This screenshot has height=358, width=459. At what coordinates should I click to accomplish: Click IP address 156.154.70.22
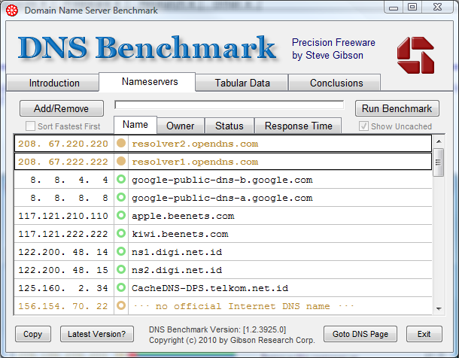[63, 306]
